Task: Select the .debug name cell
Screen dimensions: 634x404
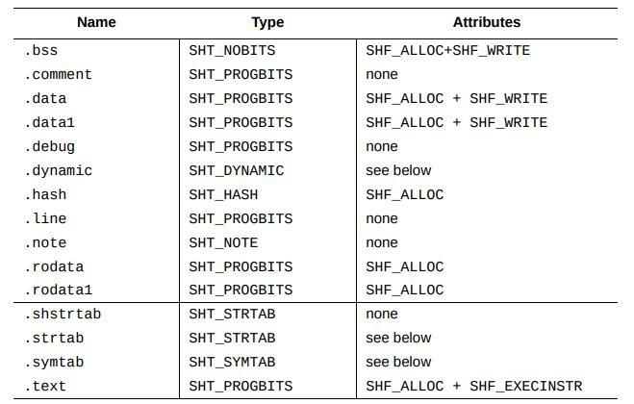Action: pyautogui.click(x=49, y=146)
